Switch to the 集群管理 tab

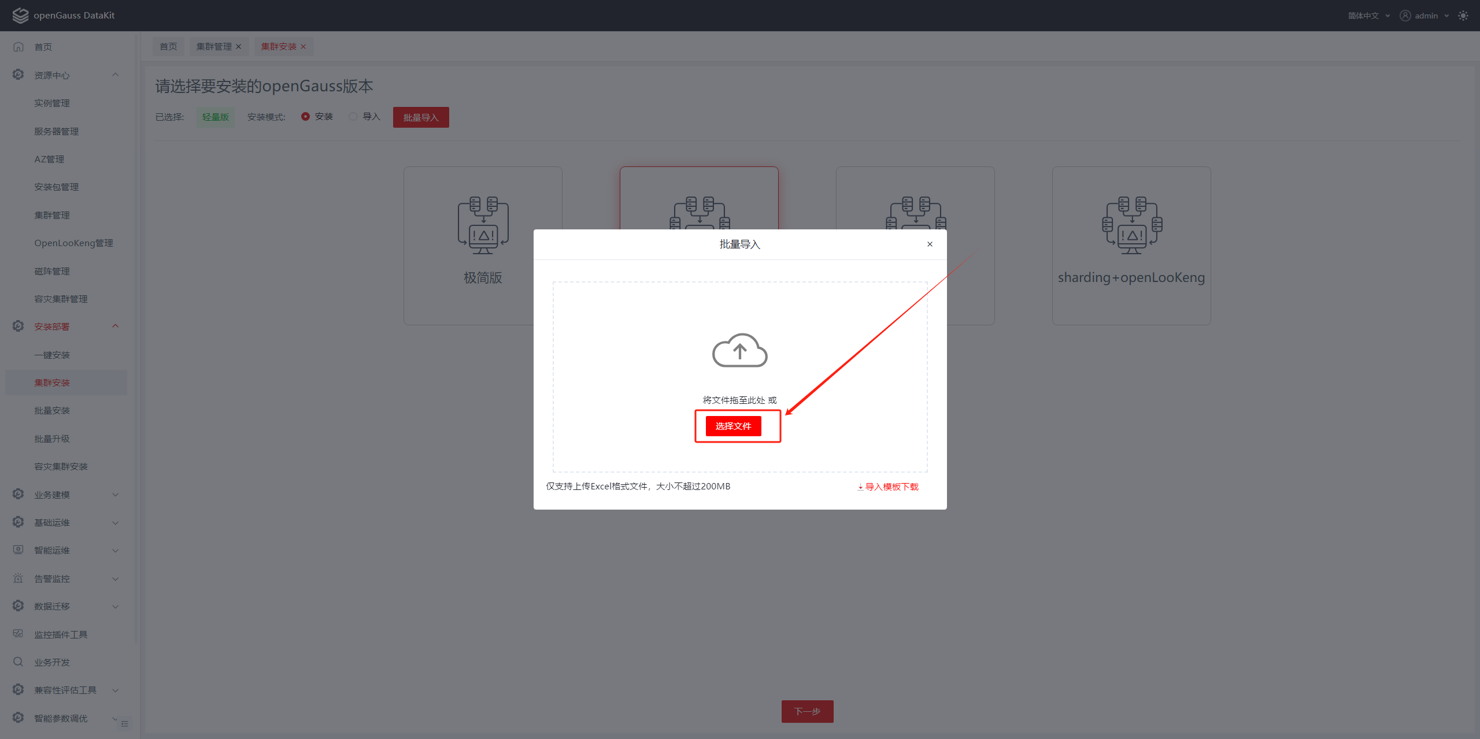pyautogui.click(x=213, y=47)
